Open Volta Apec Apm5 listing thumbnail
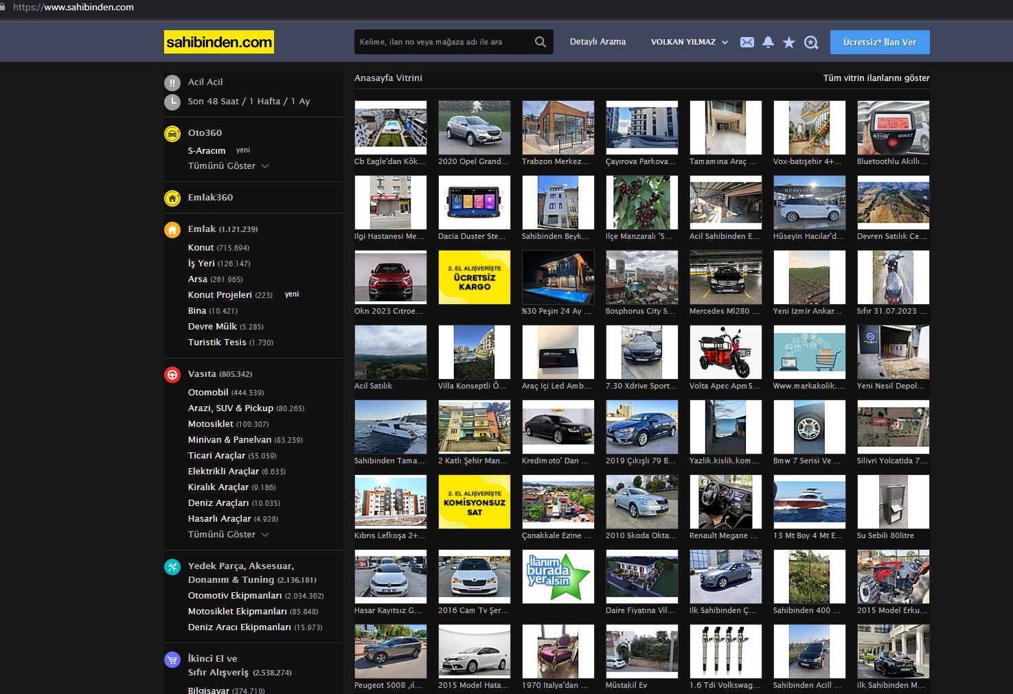The image size is (1013, 694). [726, 352]
